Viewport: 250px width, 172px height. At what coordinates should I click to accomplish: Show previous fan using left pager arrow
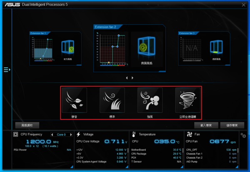pyautogui.click(x=127, y=78)
